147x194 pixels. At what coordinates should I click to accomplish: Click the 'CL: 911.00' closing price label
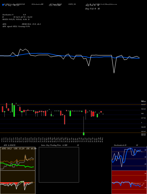coord(55,6)
